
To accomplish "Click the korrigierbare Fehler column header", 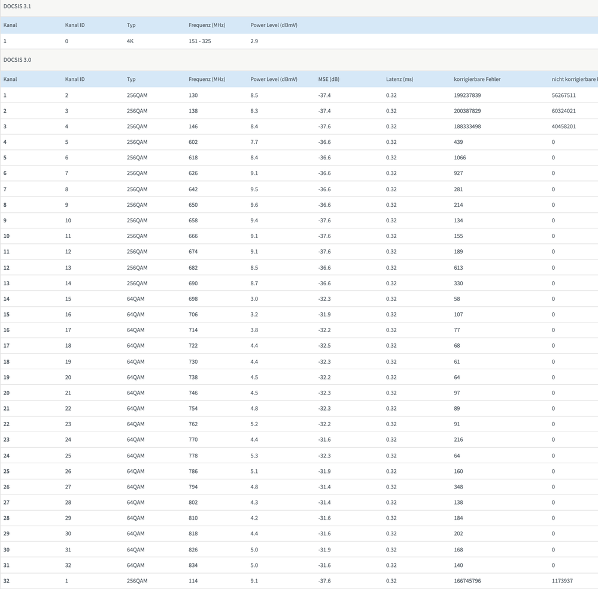I will [x=477, y=79].
